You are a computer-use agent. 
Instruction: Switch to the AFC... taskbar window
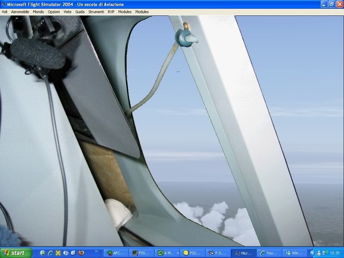tap(116, 253)
